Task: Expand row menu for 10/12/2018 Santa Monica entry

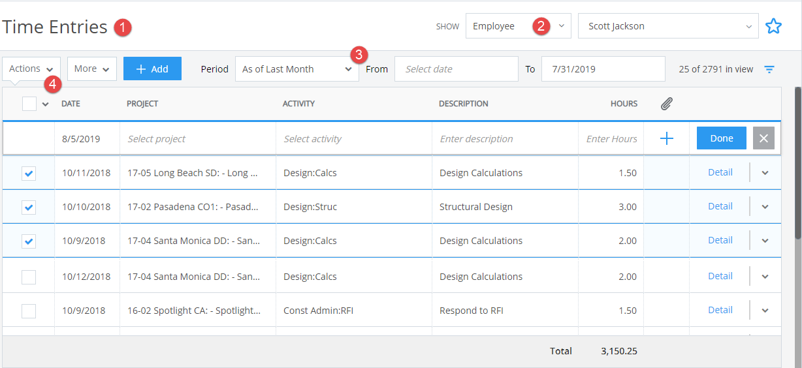Action: pos(765,276)
